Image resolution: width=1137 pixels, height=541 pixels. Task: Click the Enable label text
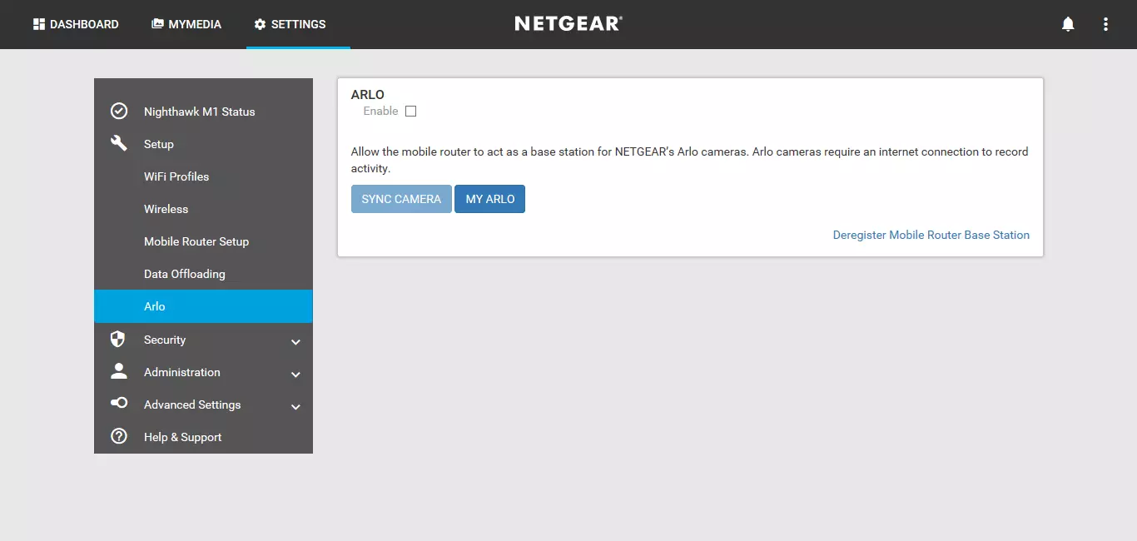pyautogui.click(x=381, y=111)
